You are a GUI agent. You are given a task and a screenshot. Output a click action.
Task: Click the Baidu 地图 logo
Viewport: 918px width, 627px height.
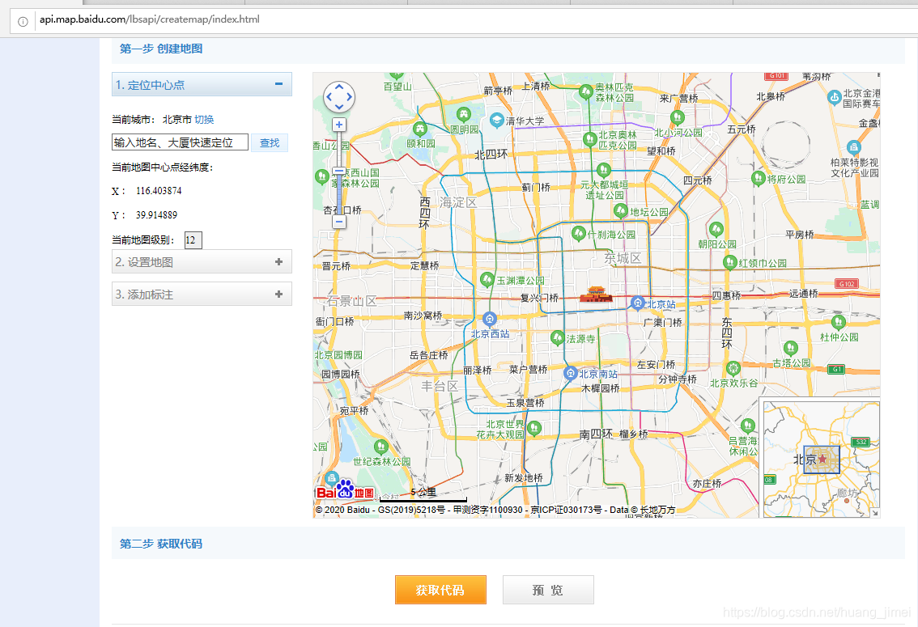(x=346, y=490)
